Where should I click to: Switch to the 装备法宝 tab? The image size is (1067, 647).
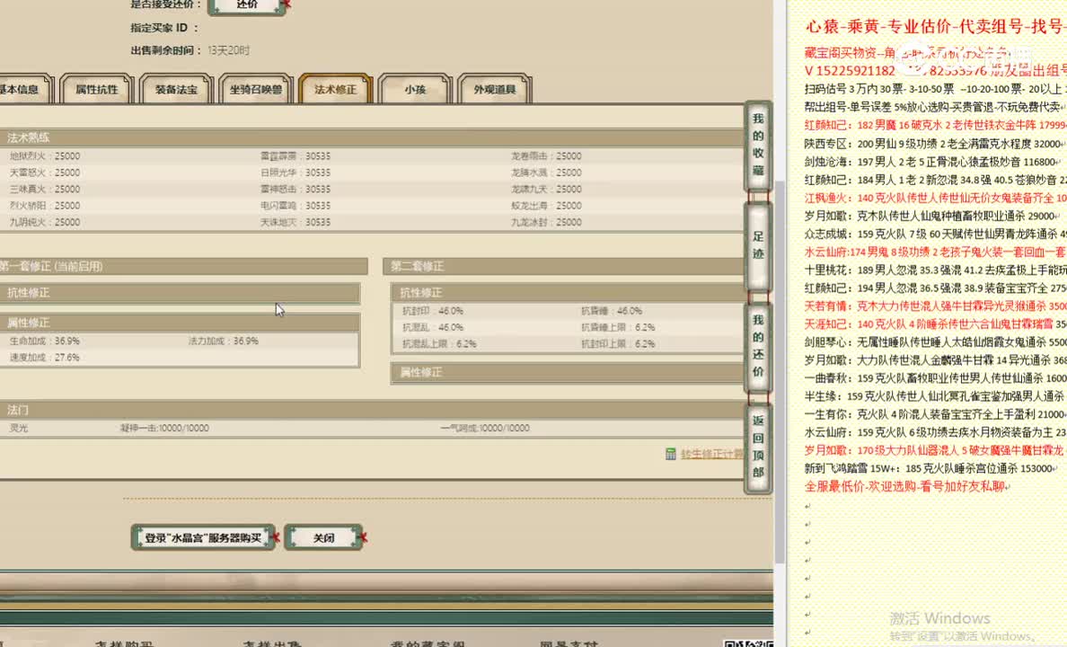176,89
